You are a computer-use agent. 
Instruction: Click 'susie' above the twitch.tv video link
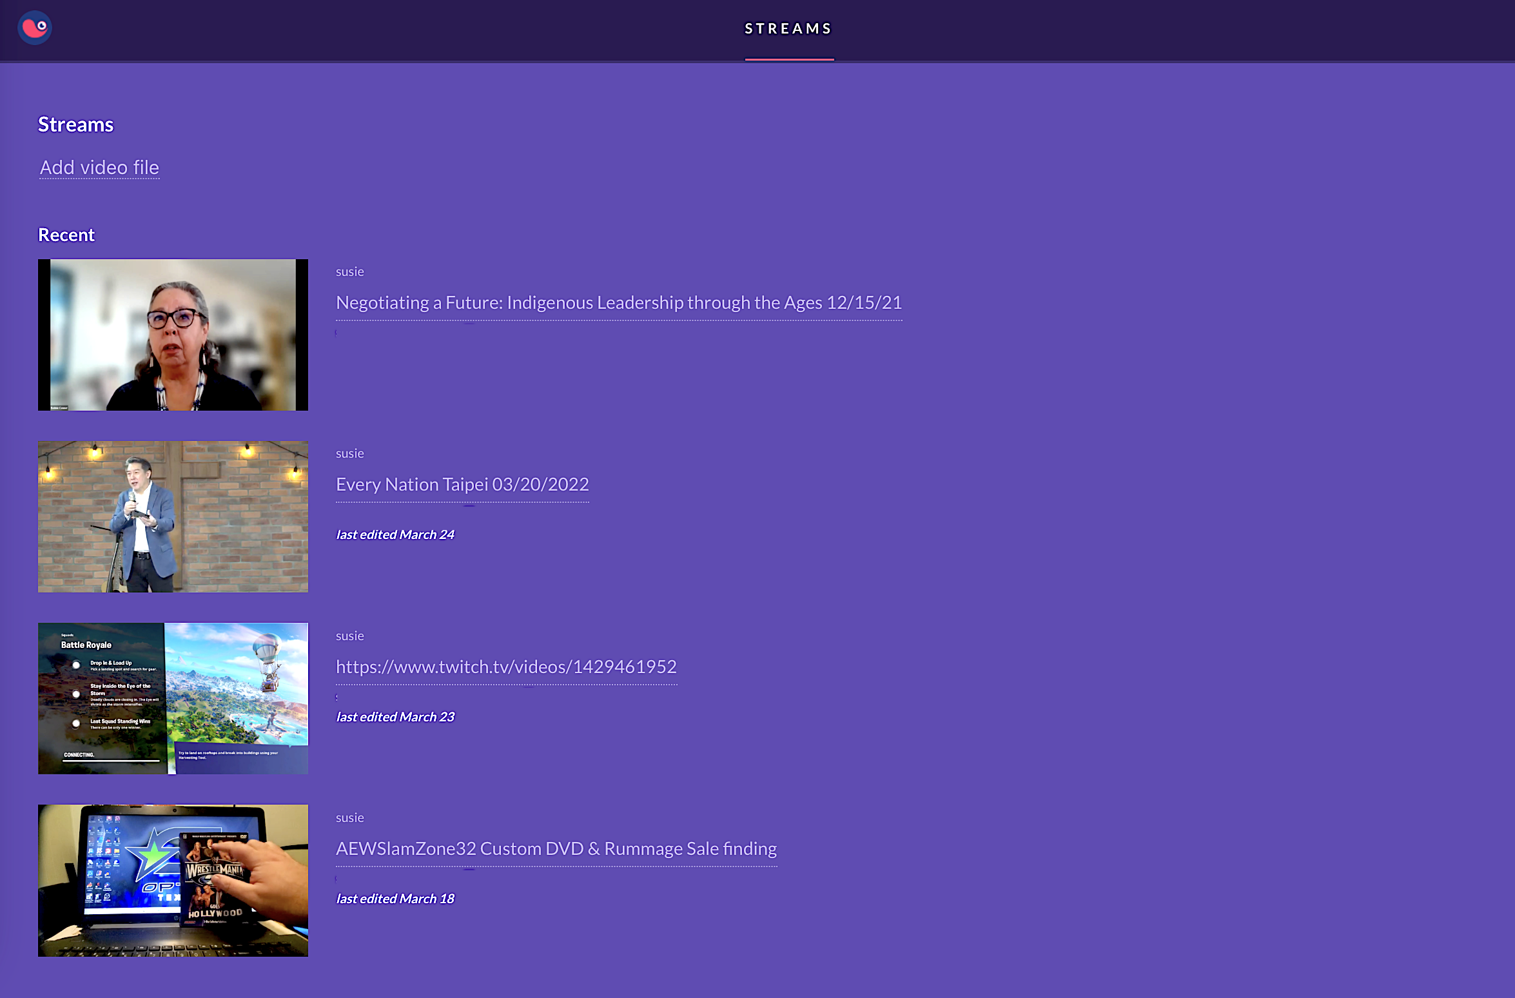coord(349,636)
